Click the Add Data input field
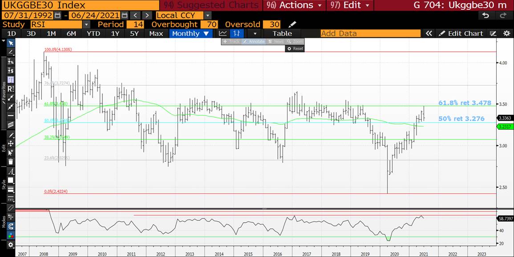 pyautogui.click(x=370, y=33)
